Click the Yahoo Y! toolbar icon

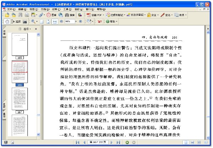point(99,21)
